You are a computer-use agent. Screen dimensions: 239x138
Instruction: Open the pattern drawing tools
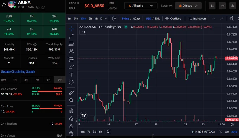pos(71,51)
